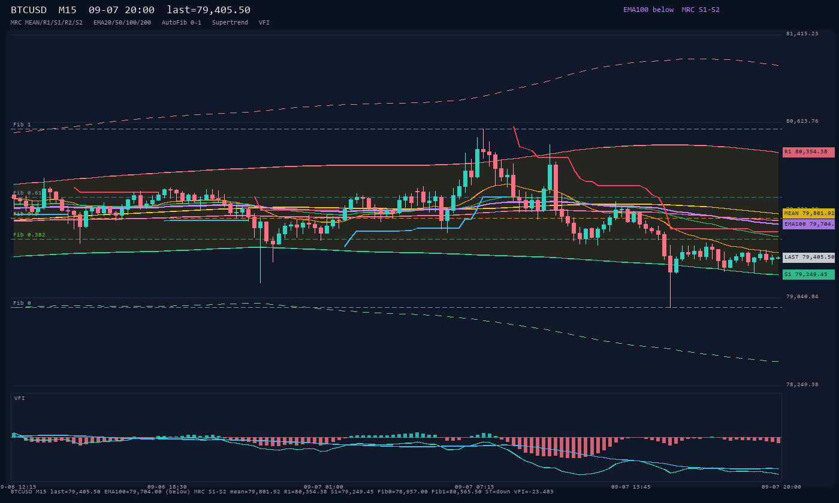
Task: Click the 09-07 01:00 time axis label
Action: click(x=324, y=487)
